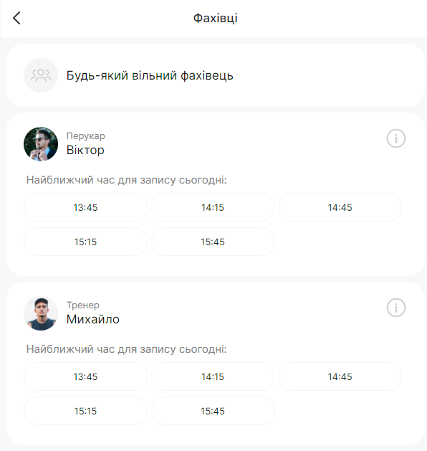Open specialist name Віктор
The height and width of the screenshot is (451, 427).
pos(85,150)
